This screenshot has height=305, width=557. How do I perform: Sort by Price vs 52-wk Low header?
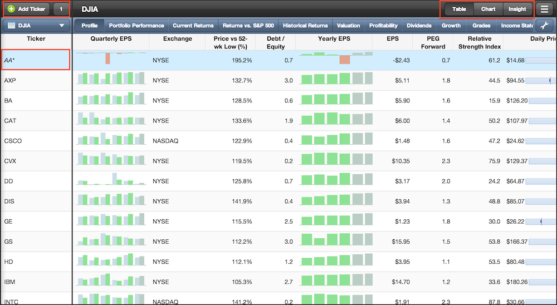coord(231,42)
